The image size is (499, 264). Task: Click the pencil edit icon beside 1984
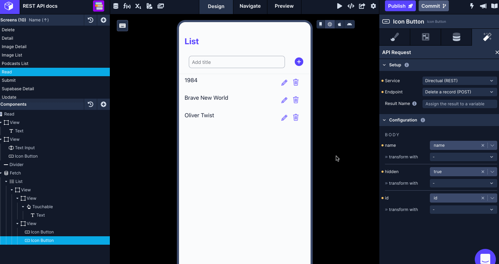coord(284,82)
